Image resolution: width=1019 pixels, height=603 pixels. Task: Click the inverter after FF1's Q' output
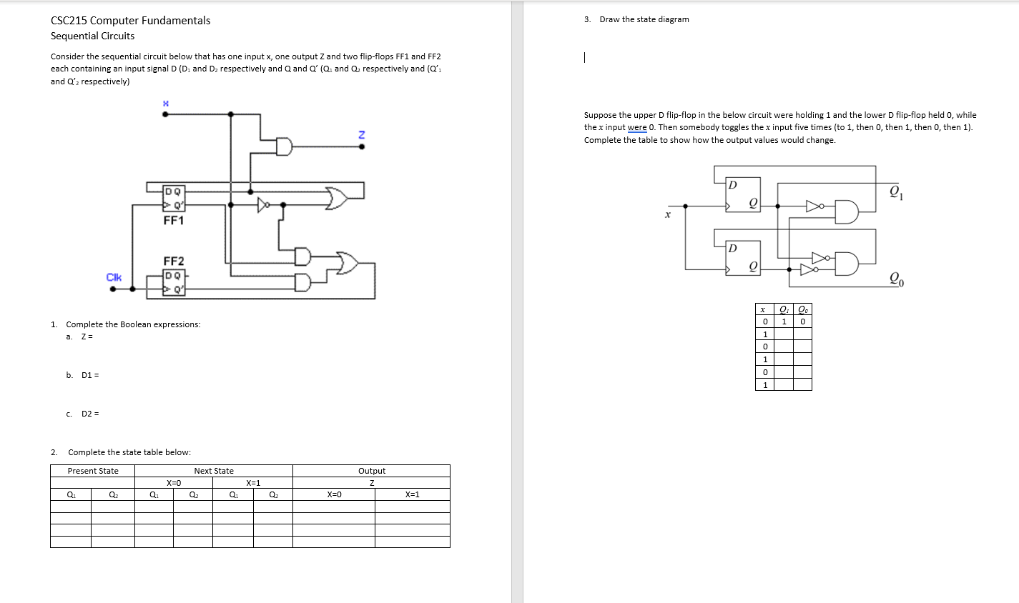(x=262, y=204)
